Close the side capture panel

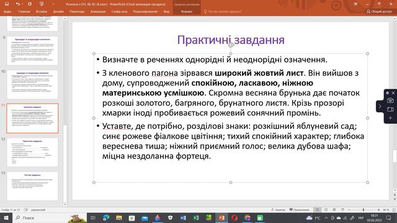393,93
